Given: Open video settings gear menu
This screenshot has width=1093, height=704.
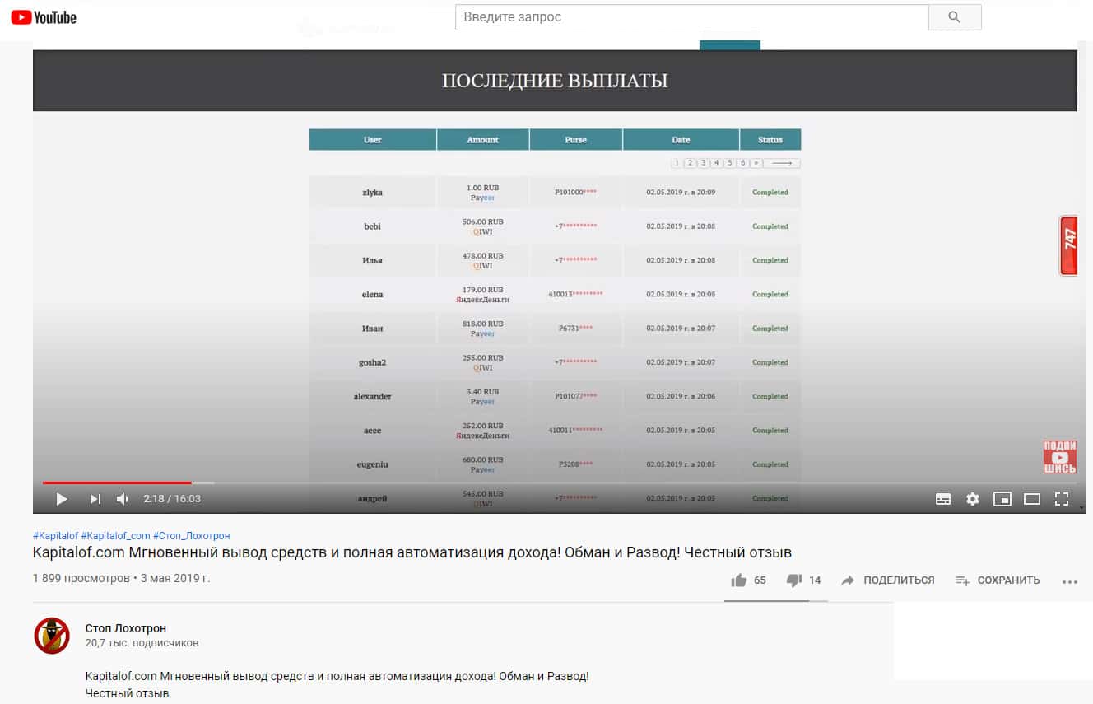Looking at the screenshot, I should pos(973,499).
